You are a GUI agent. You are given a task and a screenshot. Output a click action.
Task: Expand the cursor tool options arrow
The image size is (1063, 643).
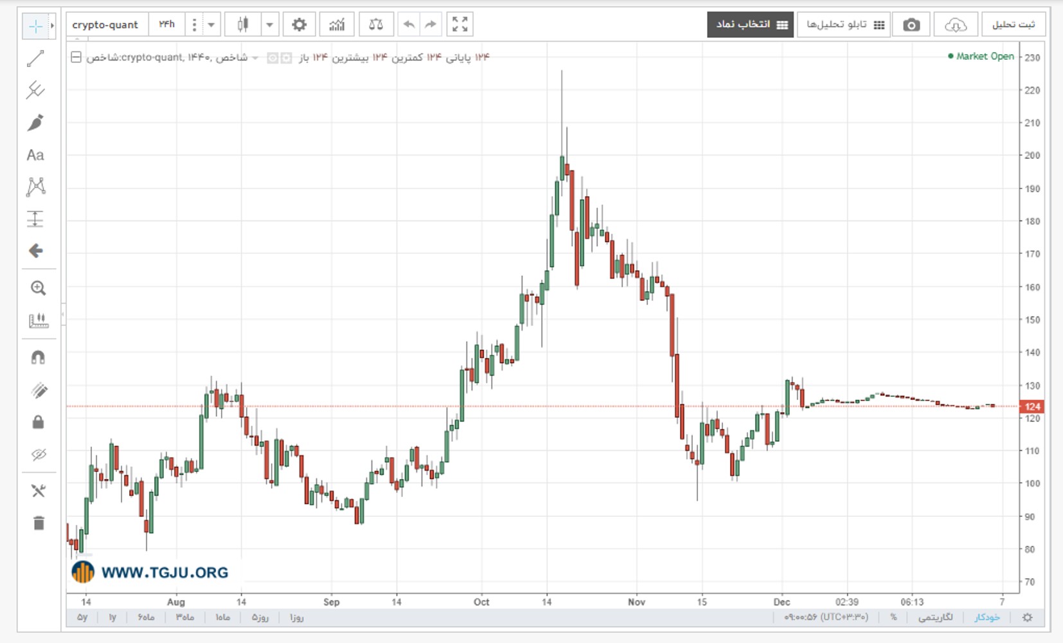click(52, 26)
